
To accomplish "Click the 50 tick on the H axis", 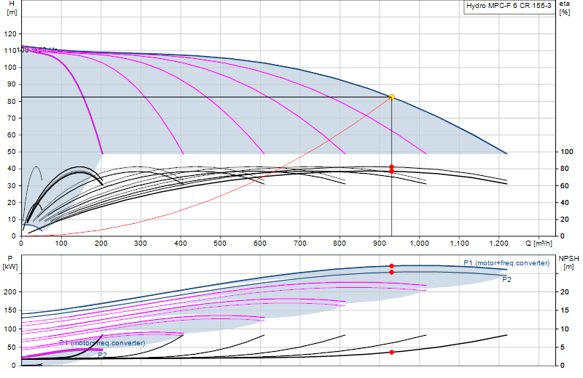I will tap(12, 152).
